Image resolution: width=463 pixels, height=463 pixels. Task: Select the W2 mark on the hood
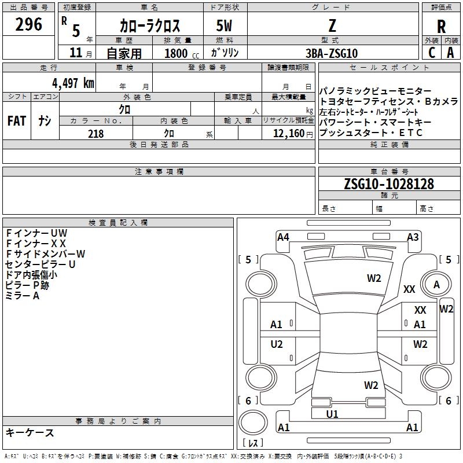[374, 278]
